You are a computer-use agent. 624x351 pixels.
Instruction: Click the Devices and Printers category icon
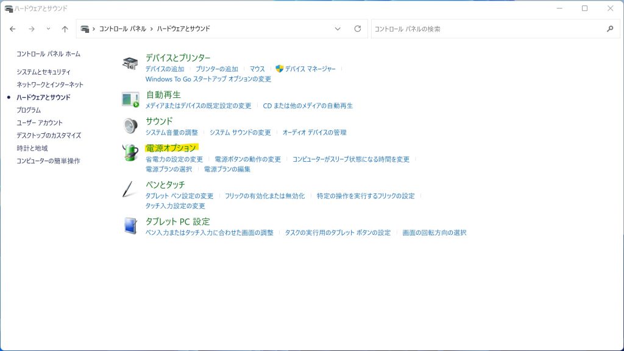(130, 63)
